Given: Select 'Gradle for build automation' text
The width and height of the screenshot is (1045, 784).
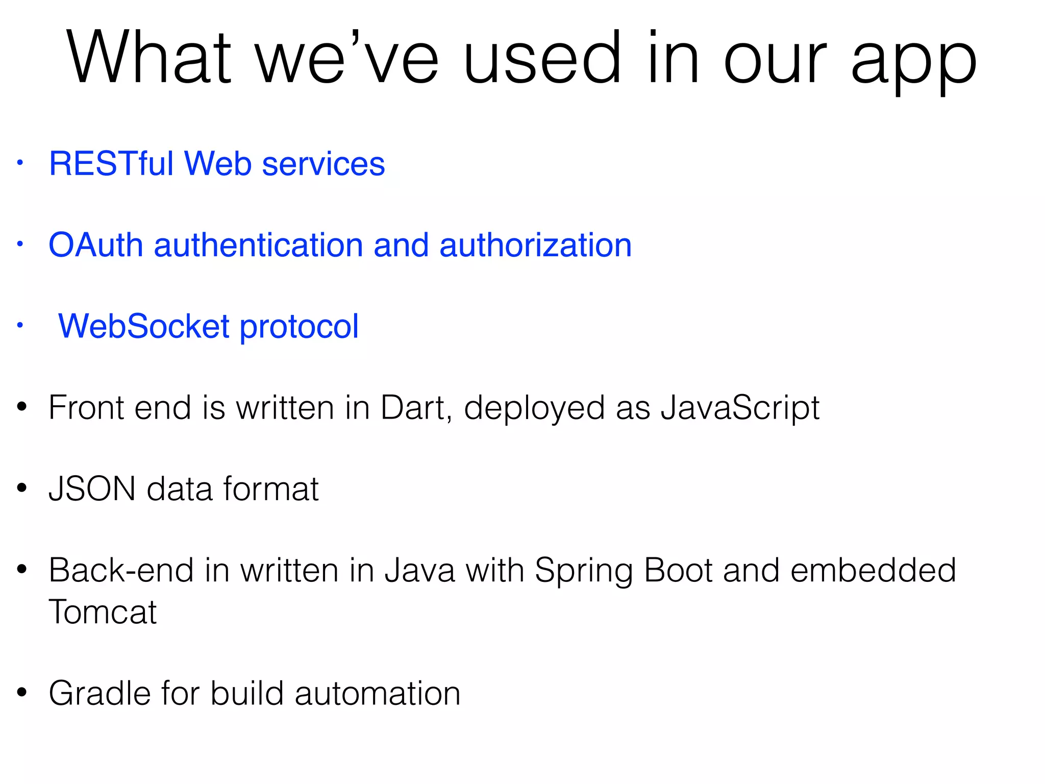Looking at the screenshot, I should coord(255,693).
